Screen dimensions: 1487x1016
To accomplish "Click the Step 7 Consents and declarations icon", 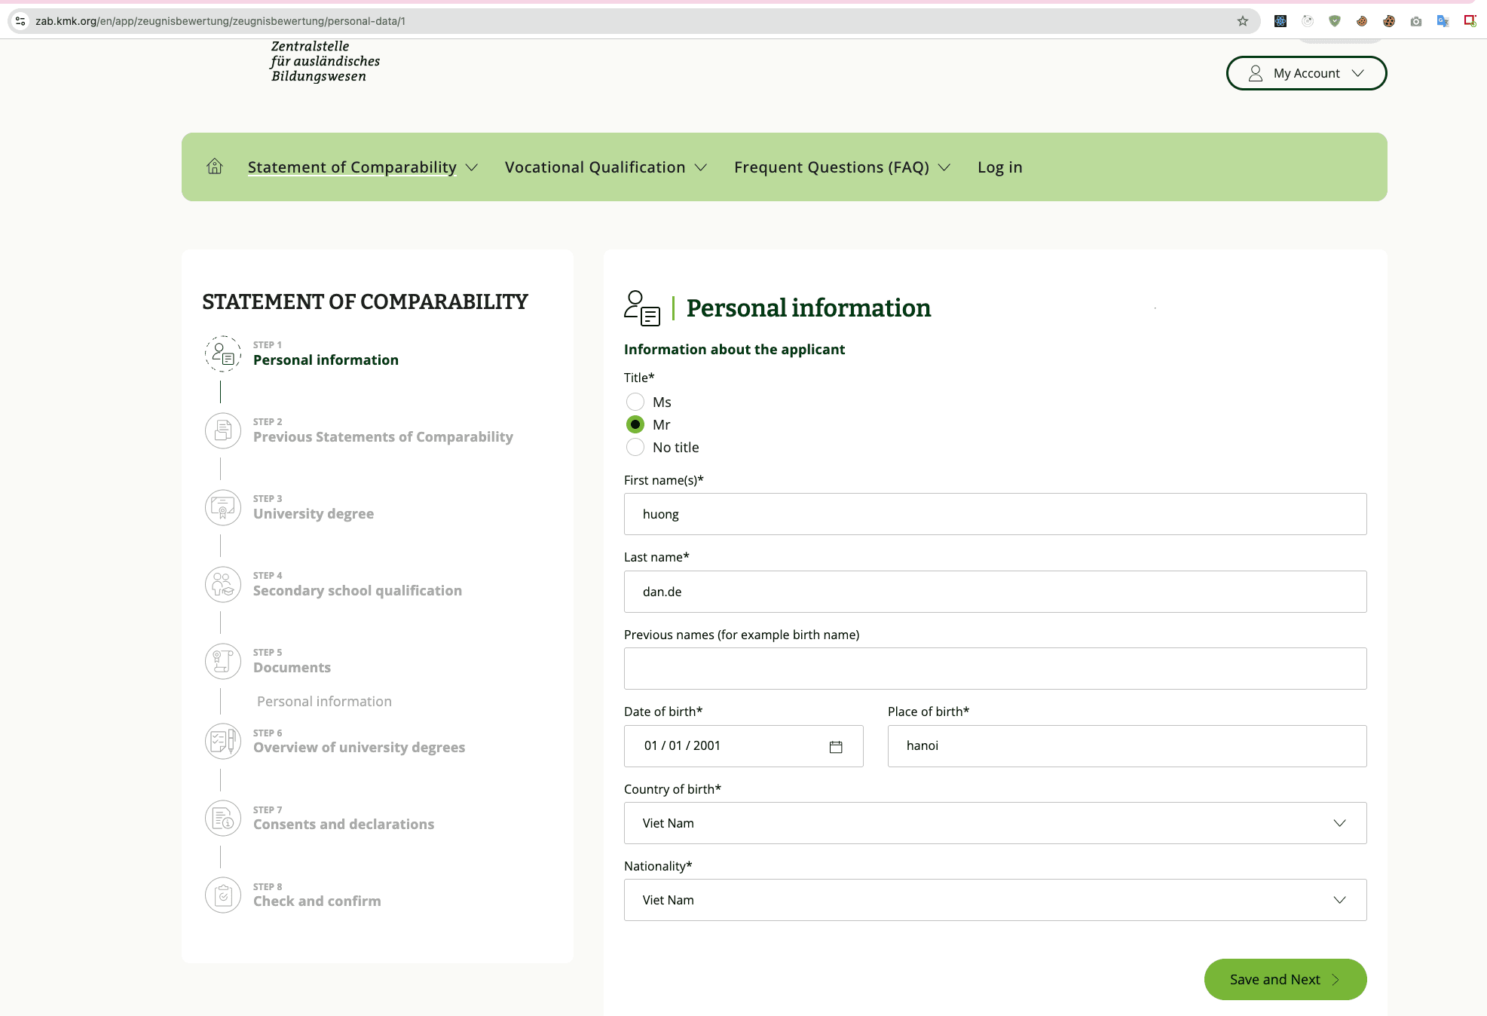I will pos(223,819).
